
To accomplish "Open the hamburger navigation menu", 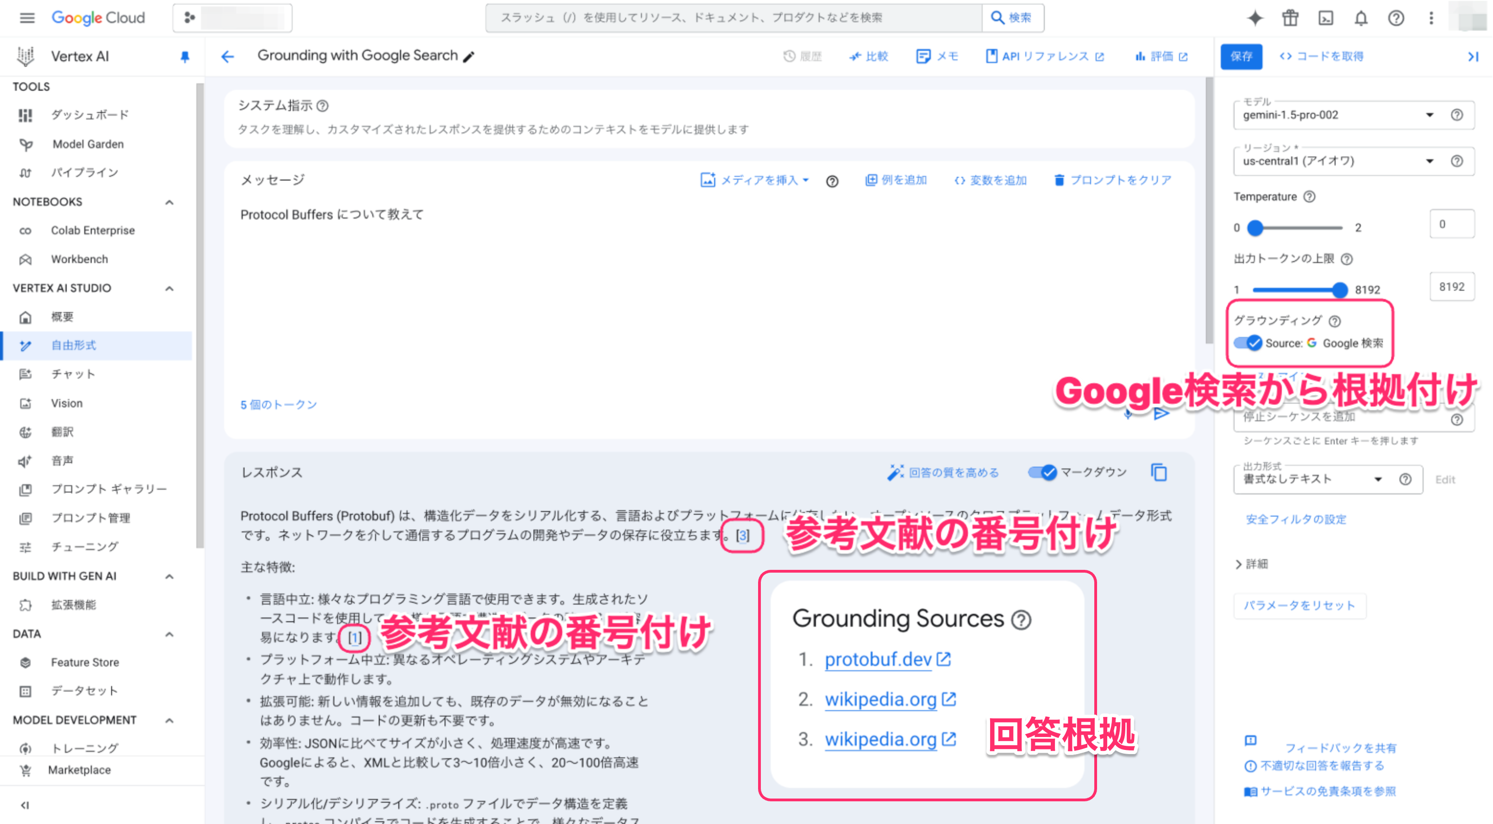I will pos(27,18).
